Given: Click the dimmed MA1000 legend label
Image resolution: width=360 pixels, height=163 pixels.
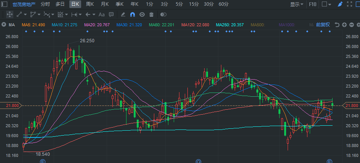Looking at the screenshot, I should (287, 25).
